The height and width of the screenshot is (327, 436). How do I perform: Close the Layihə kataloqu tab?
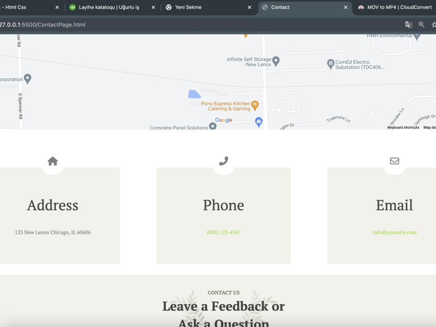click(153, 7)
